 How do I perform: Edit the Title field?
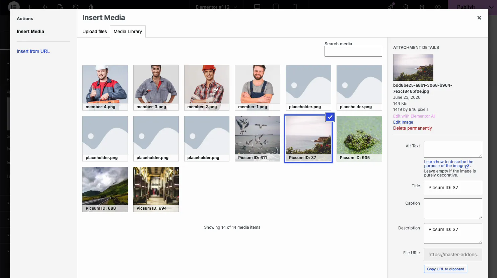click(x=453, y=188)
